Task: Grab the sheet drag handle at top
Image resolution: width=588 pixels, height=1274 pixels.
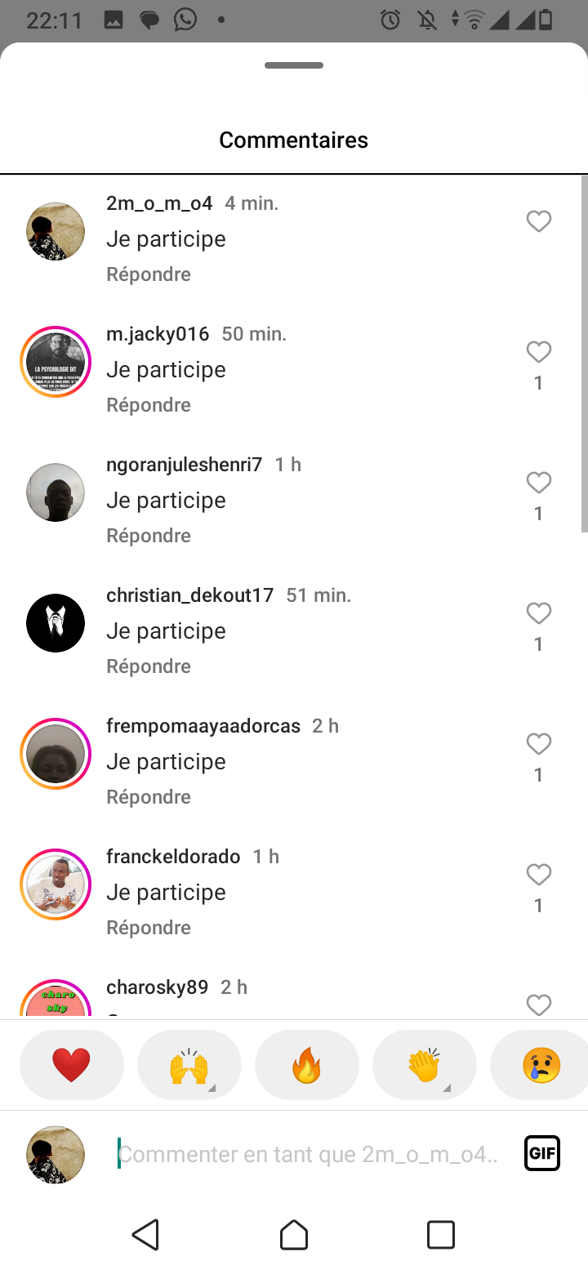Action: [x=294, y=65]
